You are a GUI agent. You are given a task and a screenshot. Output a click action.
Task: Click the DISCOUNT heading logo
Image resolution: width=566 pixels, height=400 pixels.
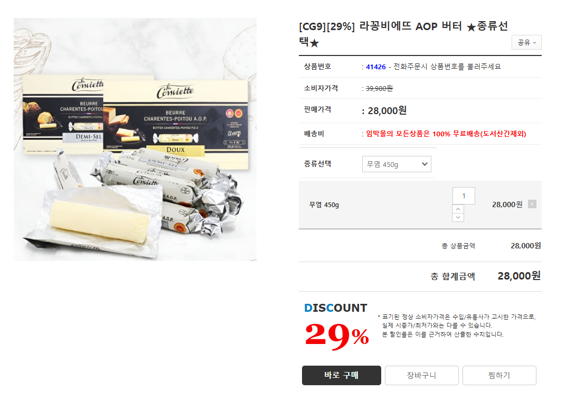[336, 308]
